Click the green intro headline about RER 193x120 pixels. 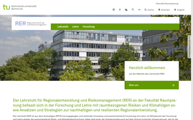pyautogui.click(x=95, y=105)
